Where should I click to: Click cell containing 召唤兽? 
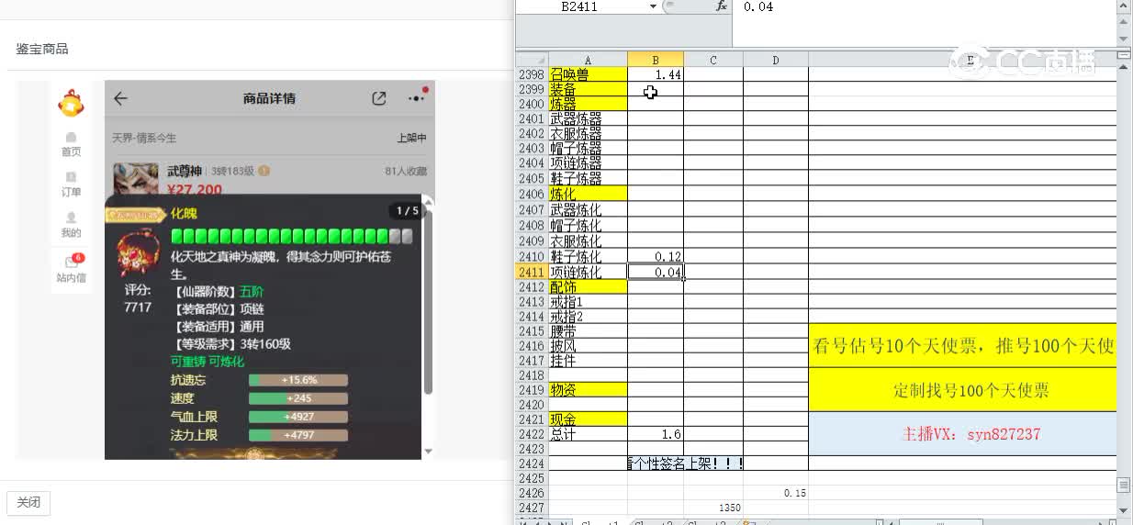click(588, 74)
